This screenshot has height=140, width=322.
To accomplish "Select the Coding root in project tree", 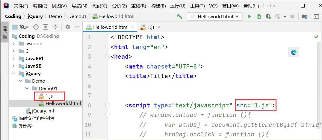I will point(46,36).
